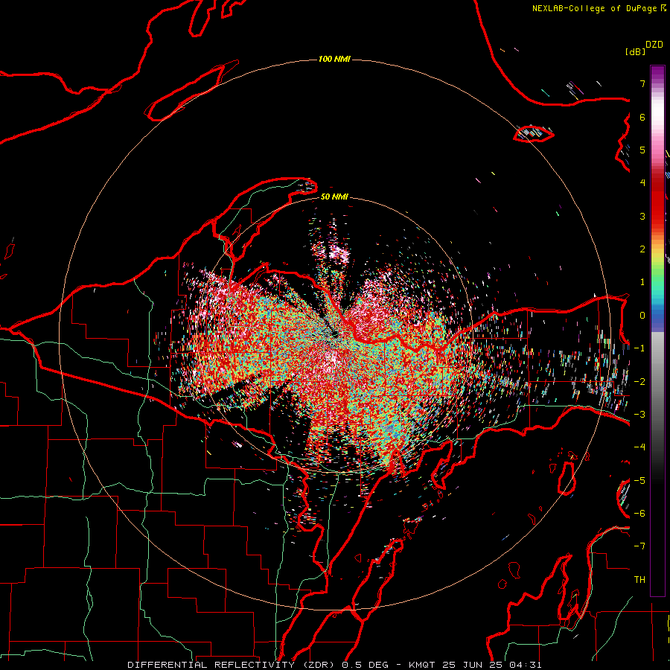
Task: Click the Differential Reflectivity KMQT timestamp caption
Action: pyautogui.click(x=334, y=665)
